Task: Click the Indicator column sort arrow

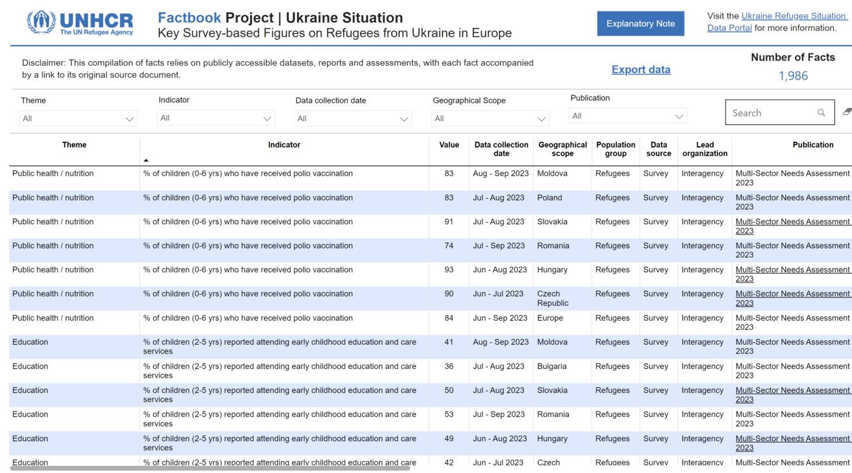Action: tap(146, 161)
